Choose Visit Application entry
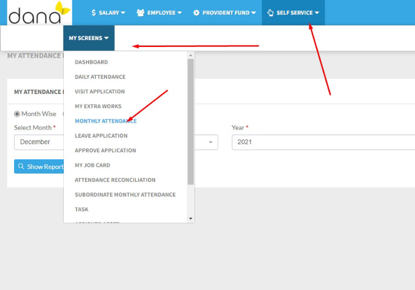This screenshot has width=415, height=290. (99, 92)
